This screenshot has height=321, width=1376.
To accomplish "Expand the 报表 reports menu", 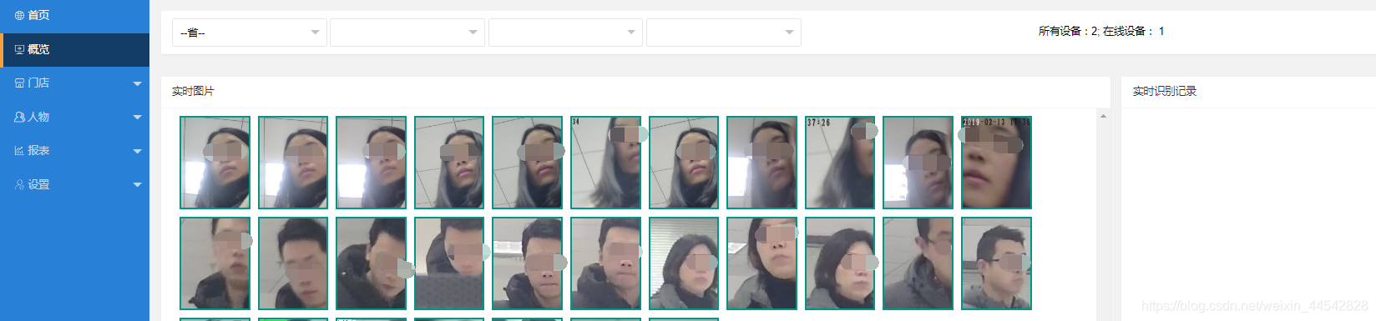I will 74,150.
